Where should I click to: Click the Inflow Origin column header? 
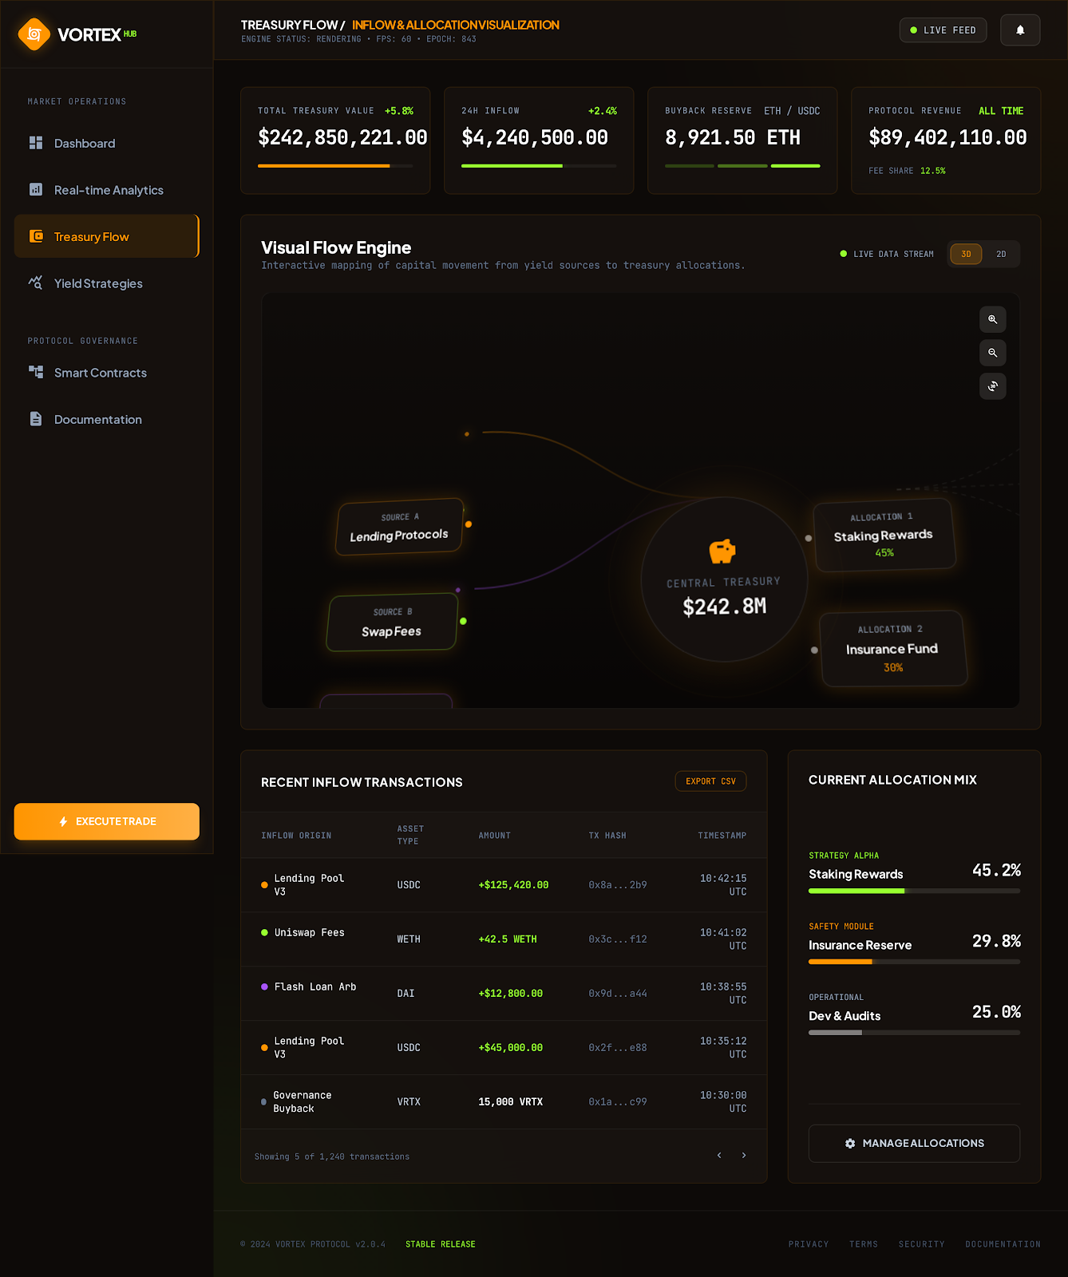click(x=296, y=836)
